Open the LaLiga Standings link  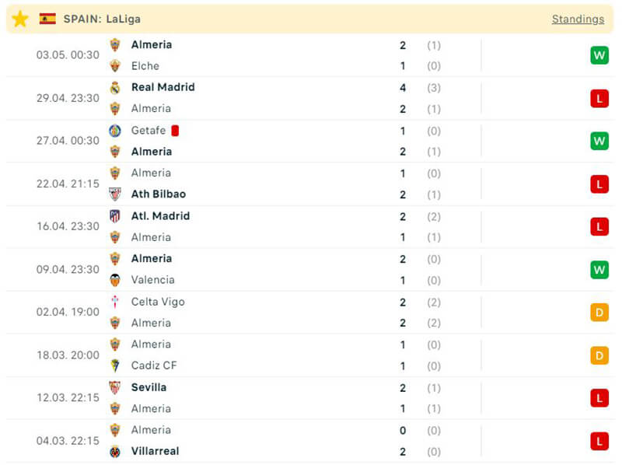coord(578,19)
